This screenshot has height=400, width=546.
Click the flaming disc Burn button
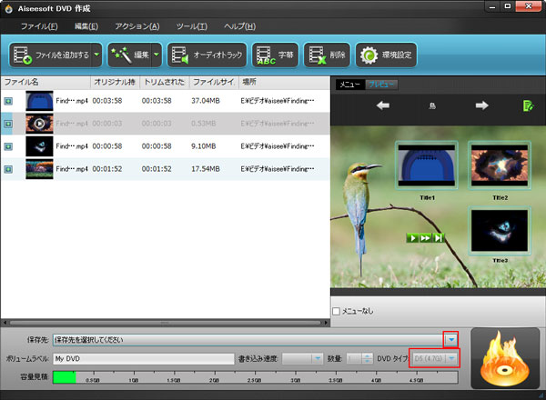coord(505,358)
